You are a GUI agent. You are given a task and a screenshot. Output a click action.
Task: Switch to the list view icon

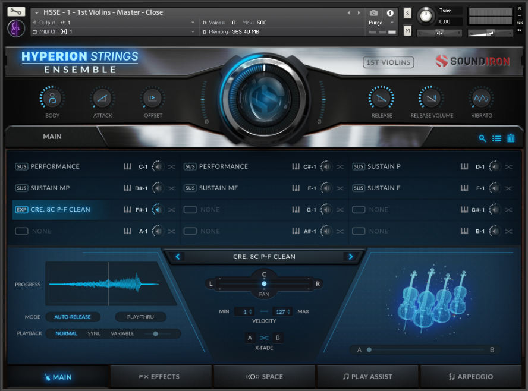(497, 138)
